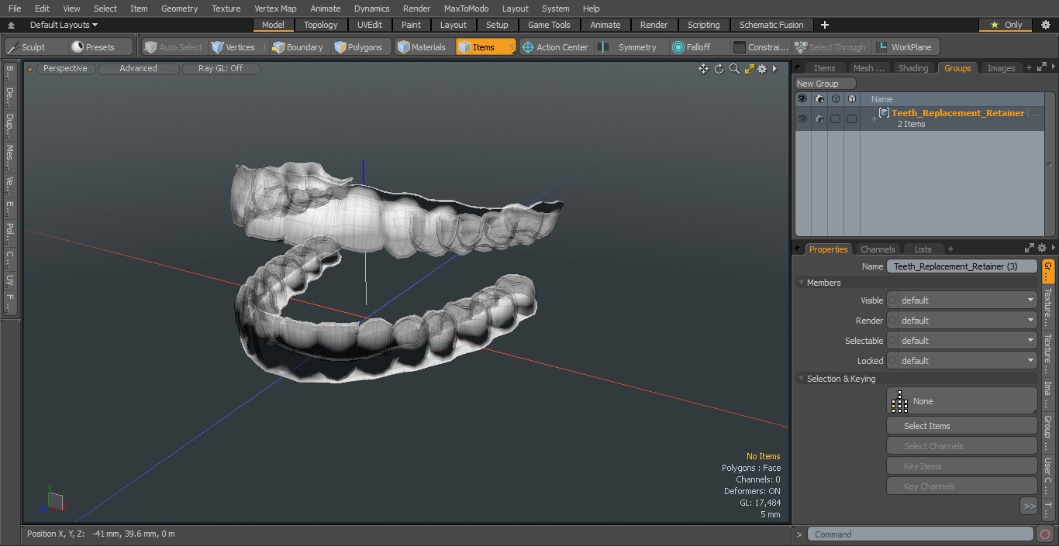Click the New Group button
The height and width of the screenshot is (546, 1059).
[825, 84]
